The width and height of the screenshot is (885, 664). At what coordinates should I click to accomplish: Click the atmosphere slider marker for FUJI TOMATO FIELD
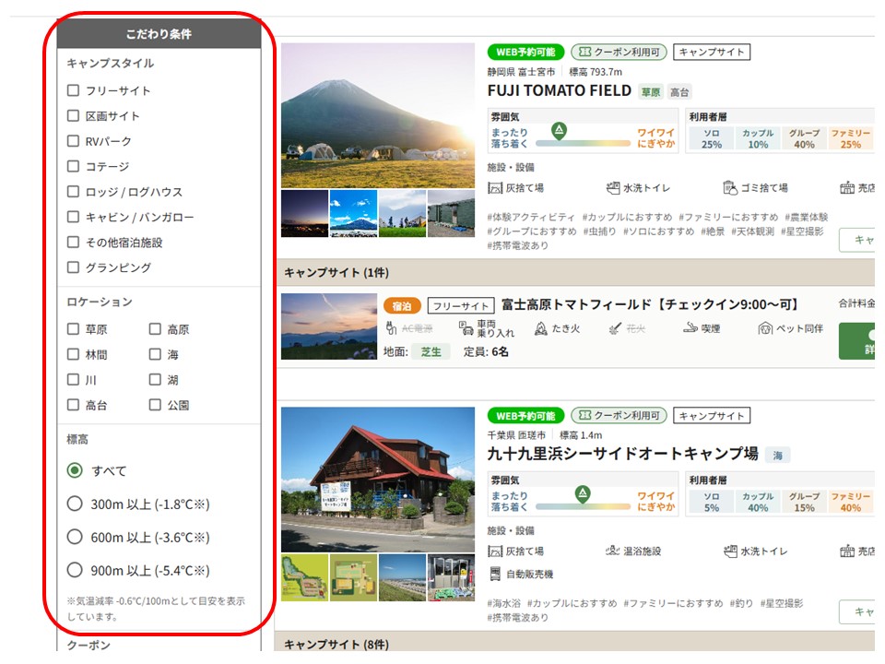click(x=558, y=129)
